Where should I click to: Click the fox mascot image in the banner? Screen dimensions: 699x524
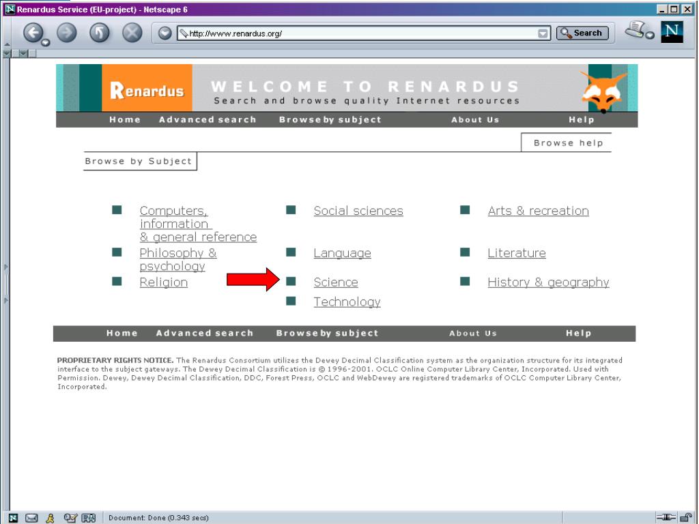[603, 92]
